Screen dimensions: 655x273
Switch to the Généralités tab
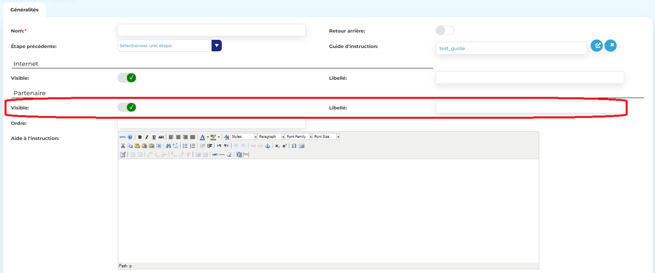click(x=24, y=10)
